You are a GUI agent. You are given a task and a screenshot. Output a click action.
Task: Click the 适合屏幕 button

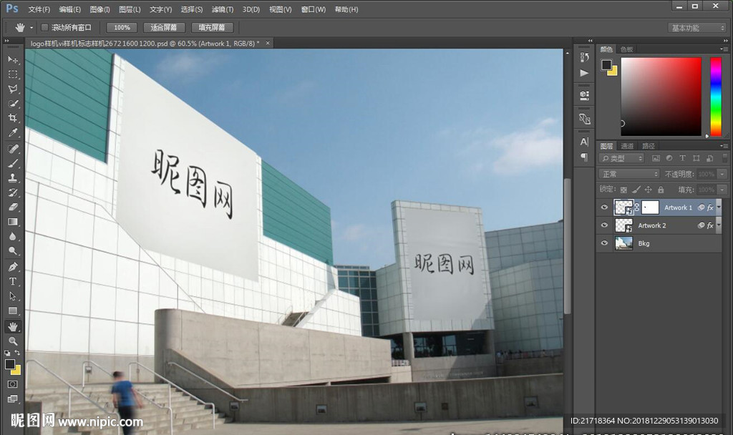coord(164,27)
